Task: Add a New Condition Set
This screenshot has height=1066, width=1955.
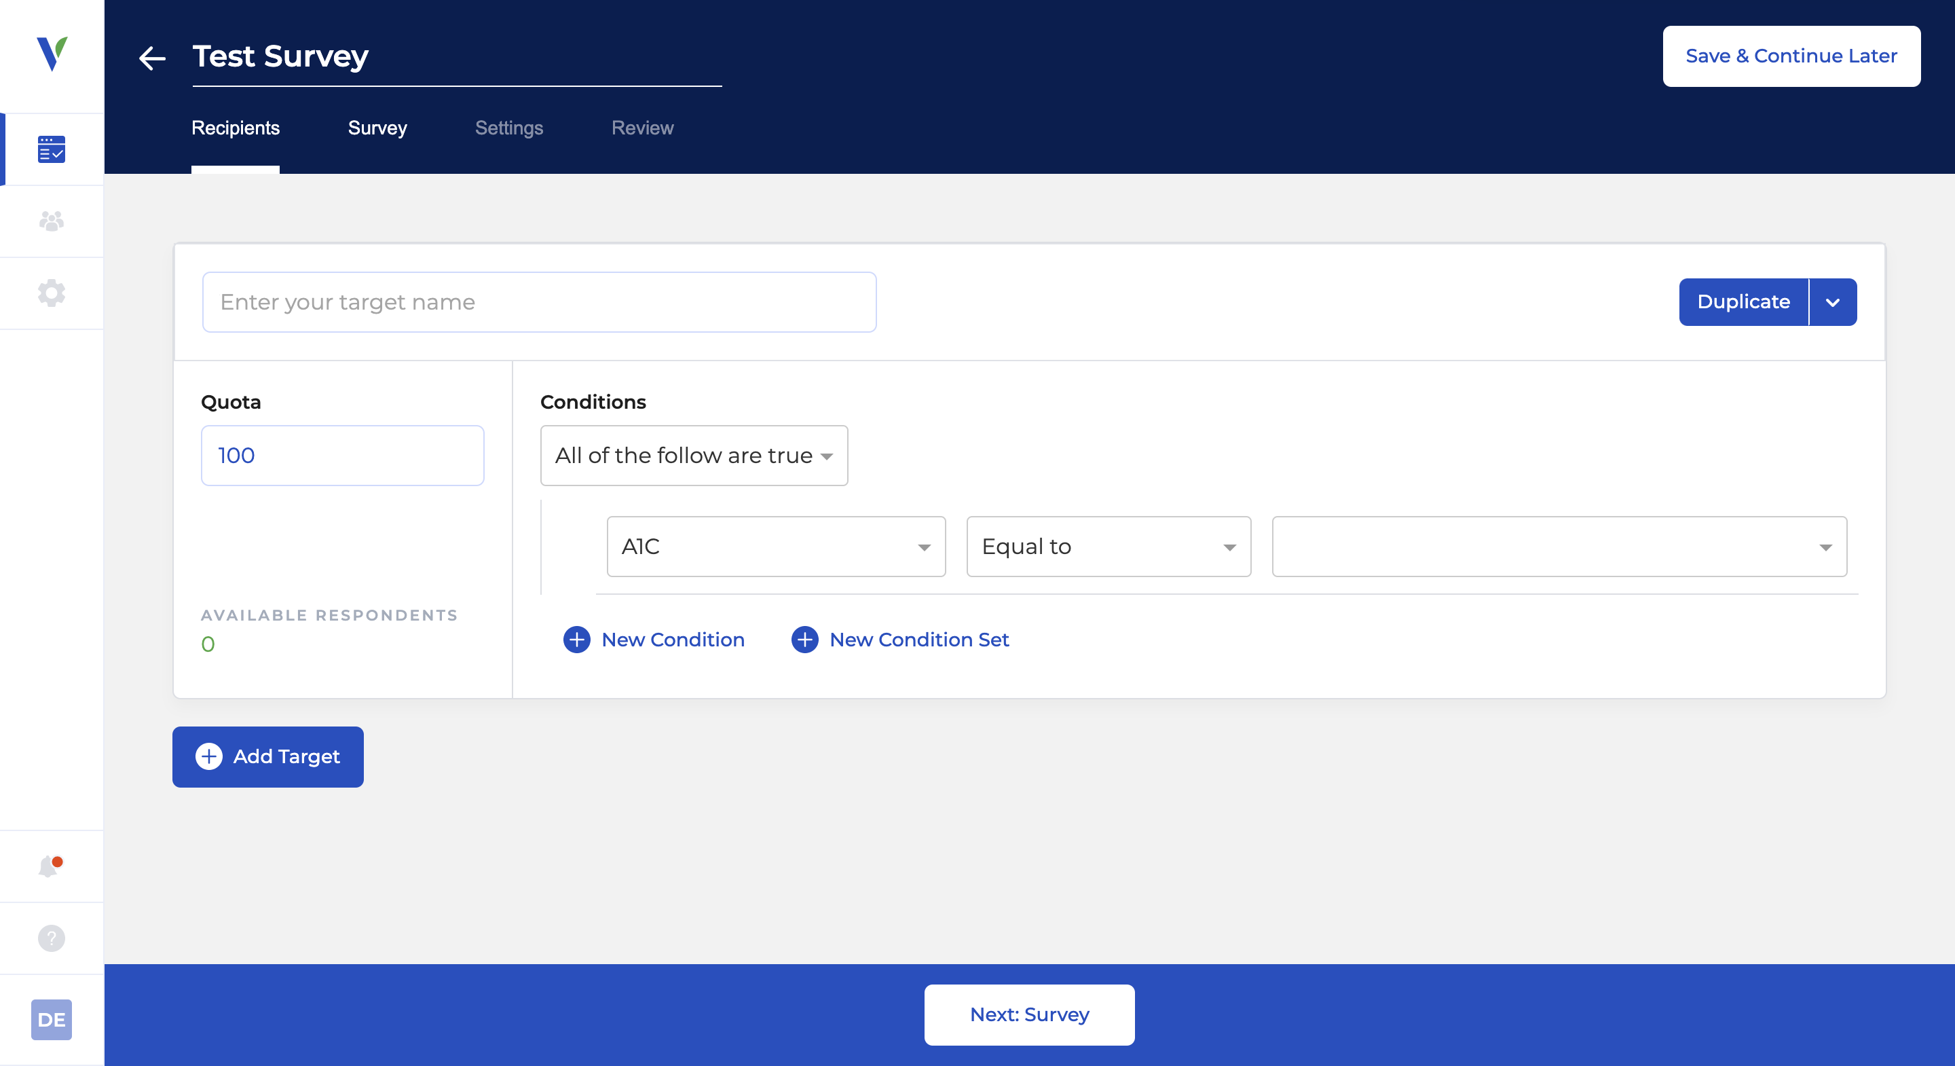Action: click(899, 640)
